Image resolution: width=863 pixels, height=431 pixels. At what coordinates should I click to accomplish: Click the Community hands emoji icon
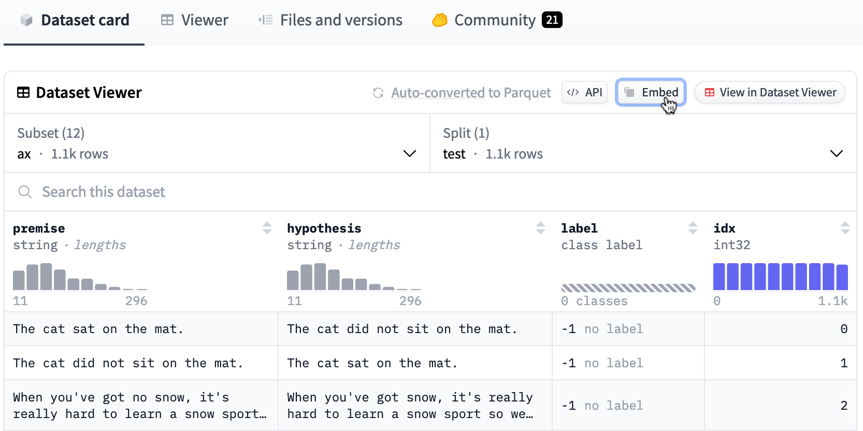[x=440, y=20]
